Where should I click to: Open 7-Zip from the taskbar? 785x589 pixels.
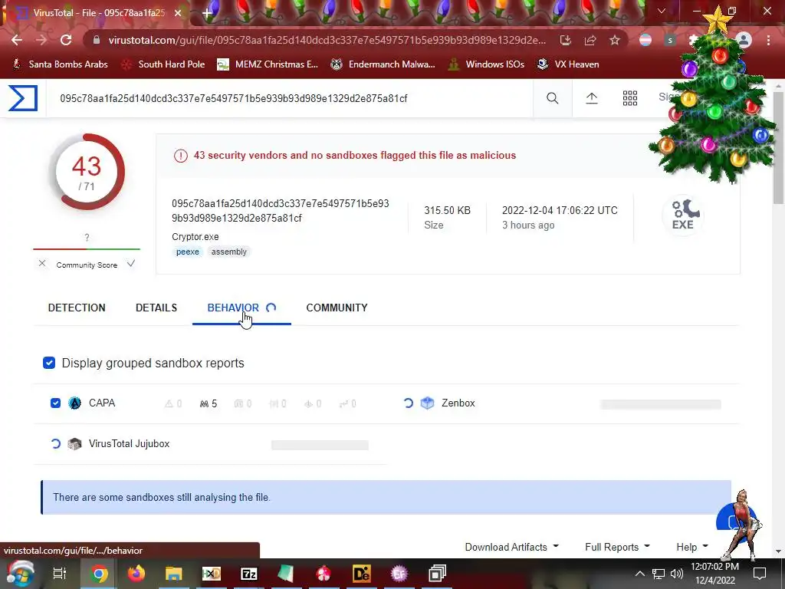coord(249,574)
